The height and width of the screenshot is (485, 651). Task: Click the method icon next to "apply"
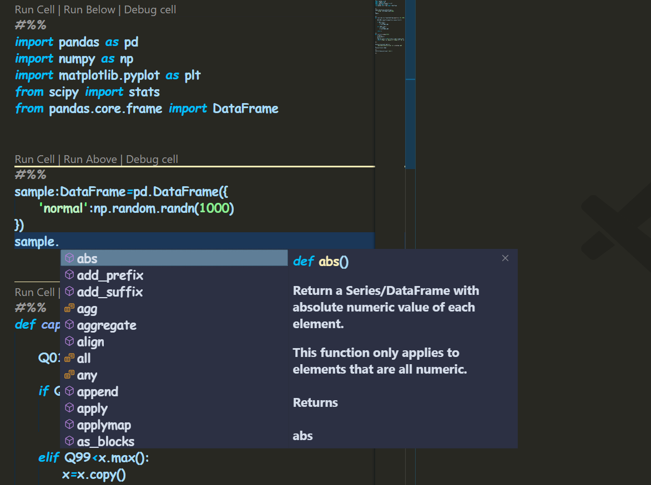click(69, 408)
